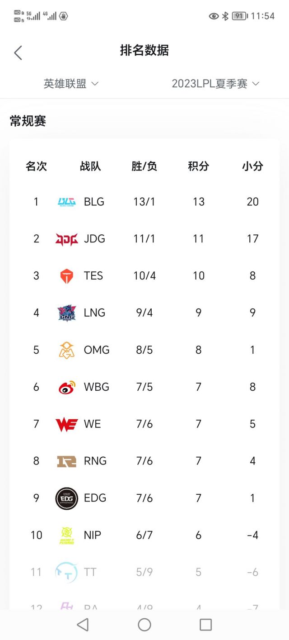Tap the OMG team logo
This screenshot has width=289, height=640.
click(67, 350)
